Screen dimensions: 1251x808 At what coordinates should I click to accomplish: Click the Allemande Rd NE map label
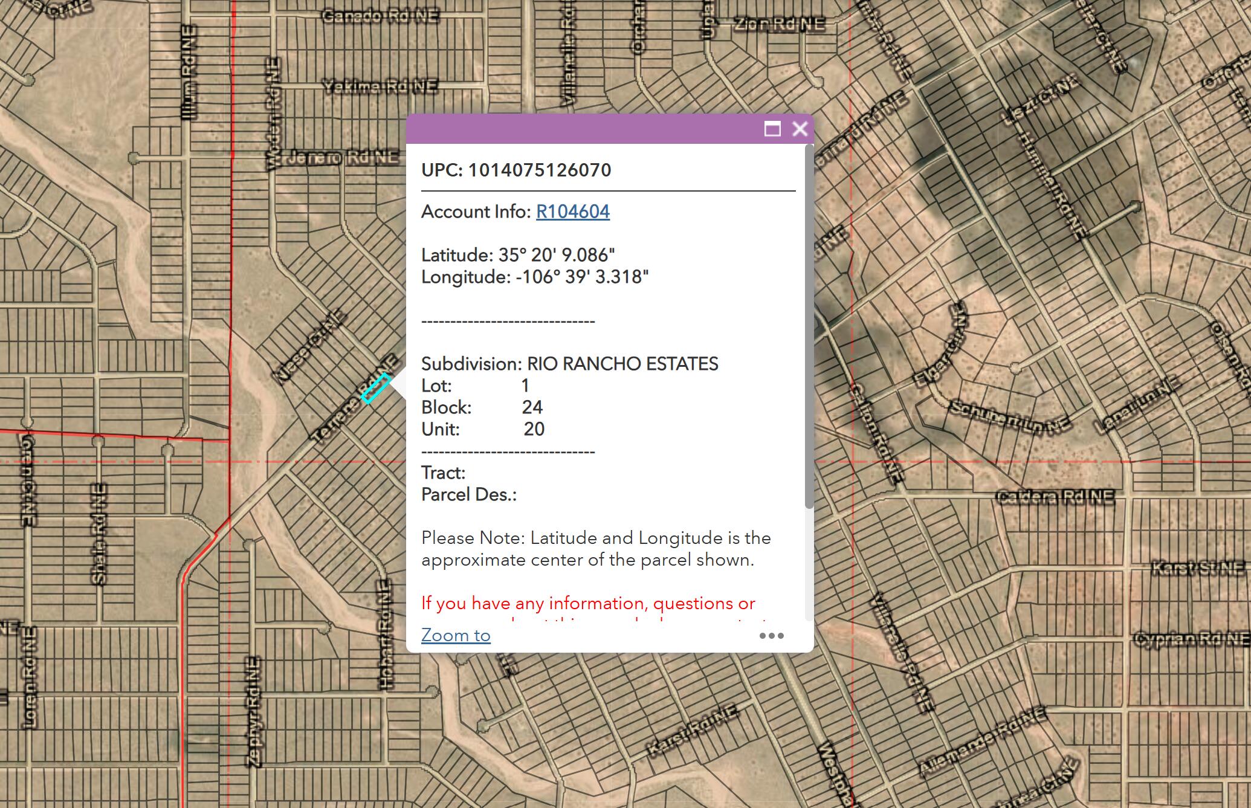[x=982, y=742]
